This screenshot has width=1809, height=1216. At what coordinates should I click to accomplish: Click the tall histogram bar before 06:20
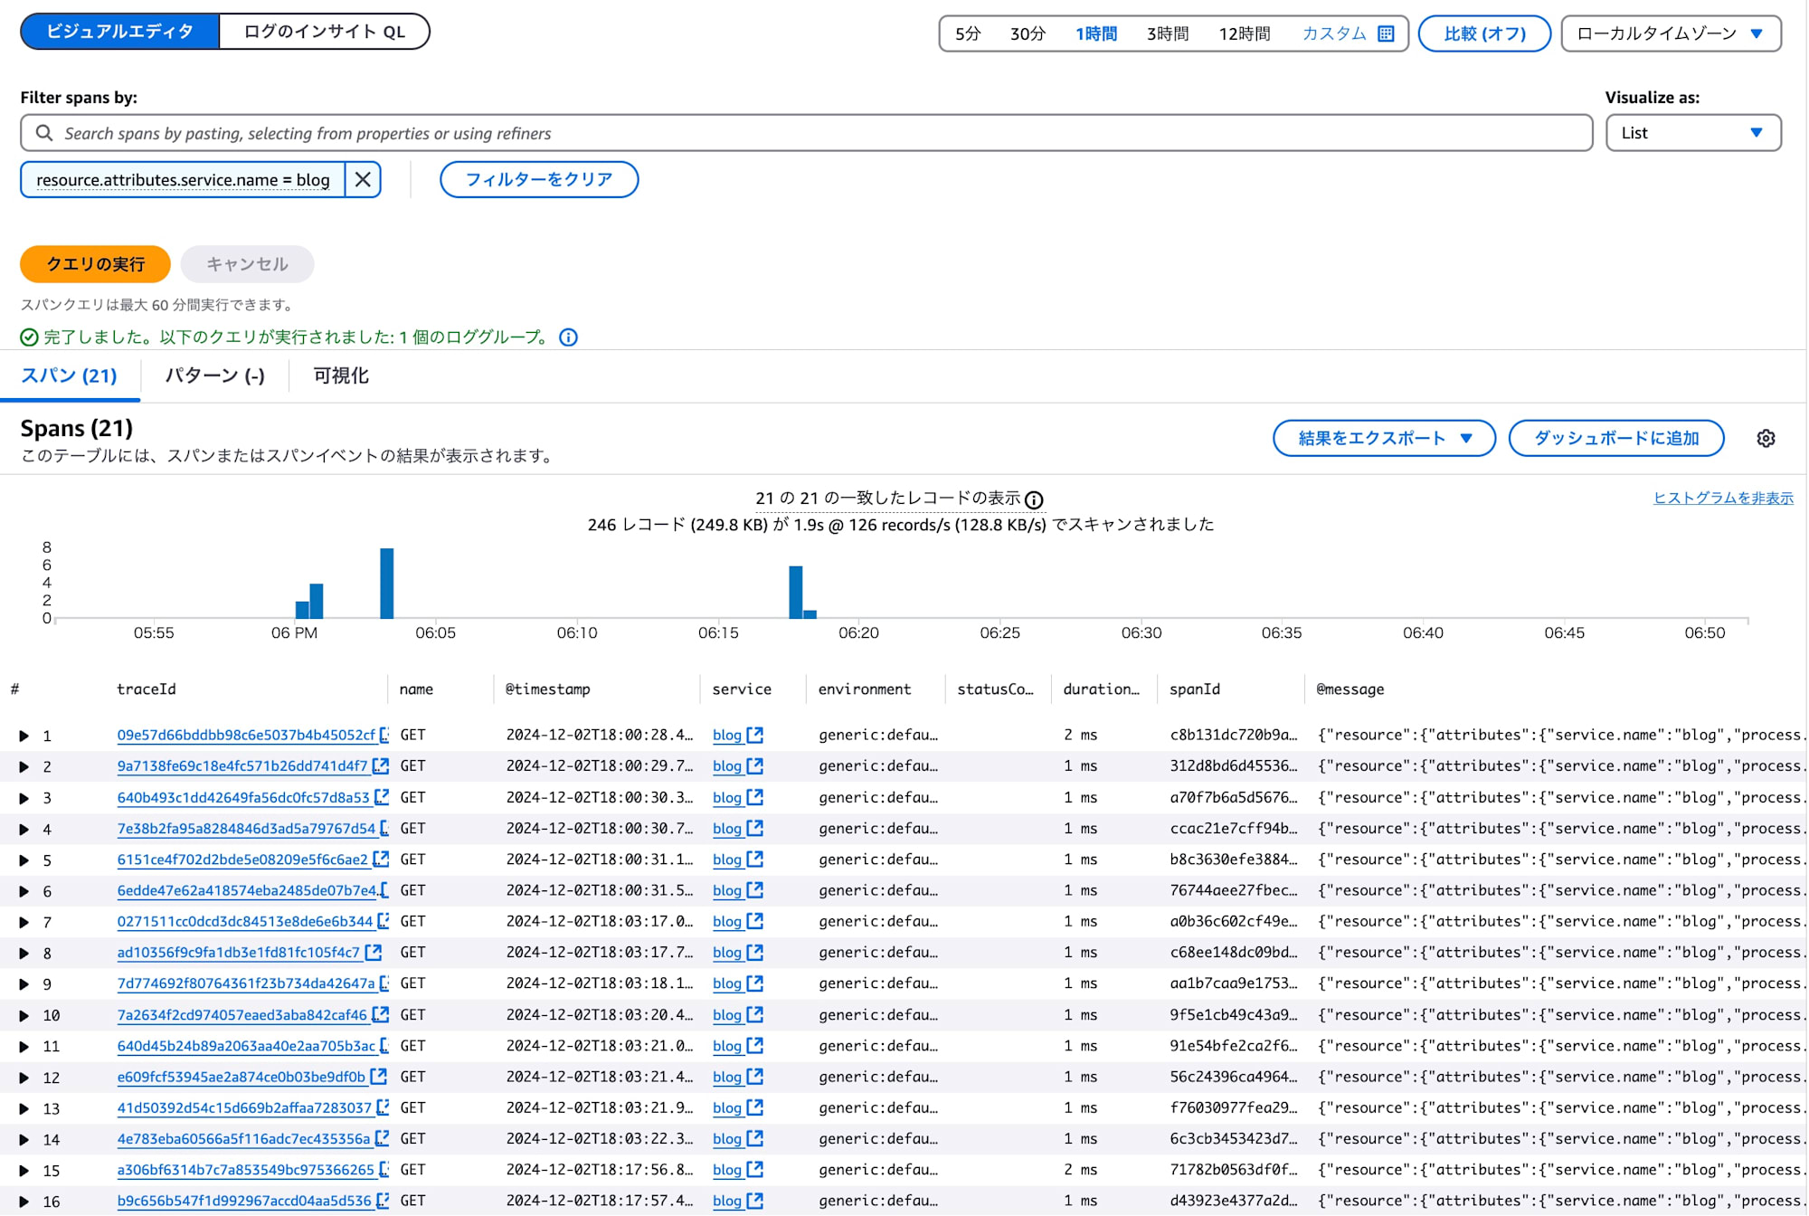pos(796,593)
